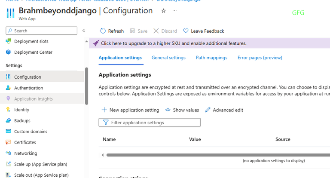The width and height of the screenshot is (330, 178).
Task: Click the Application Insights lightbulb icon
Action: 8,98
